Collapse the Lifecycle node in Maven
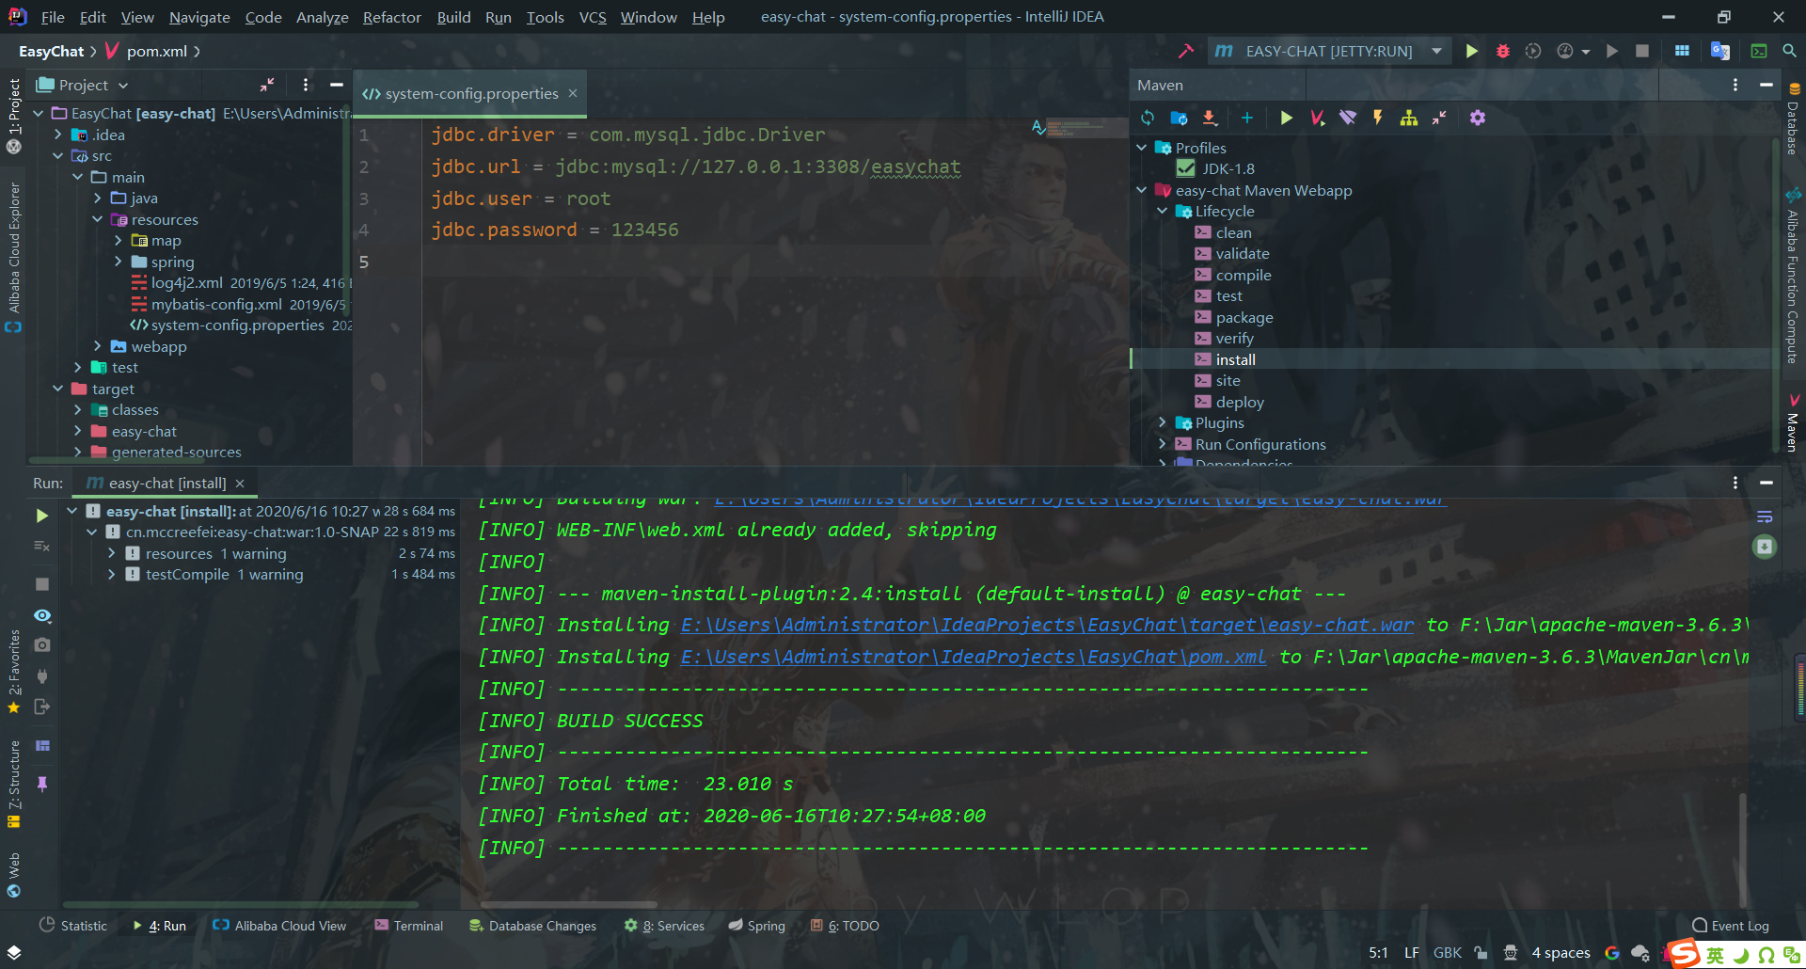The width and height of the screenshot is (1806, 969). click(1162, 211)
